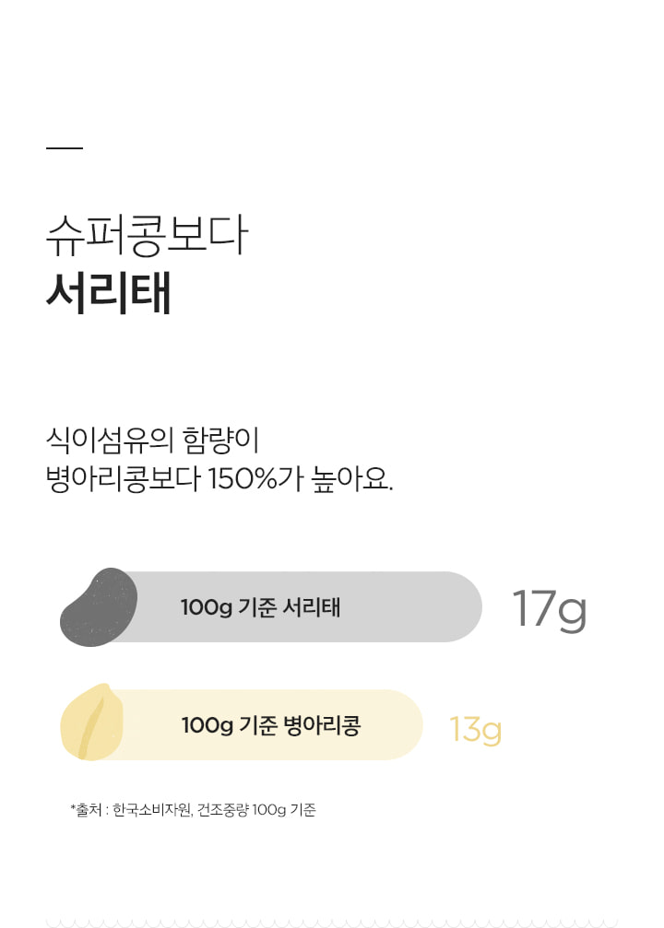Click the text 식이섬유의 함량이

pyautogui.click(x=153, y=440)
